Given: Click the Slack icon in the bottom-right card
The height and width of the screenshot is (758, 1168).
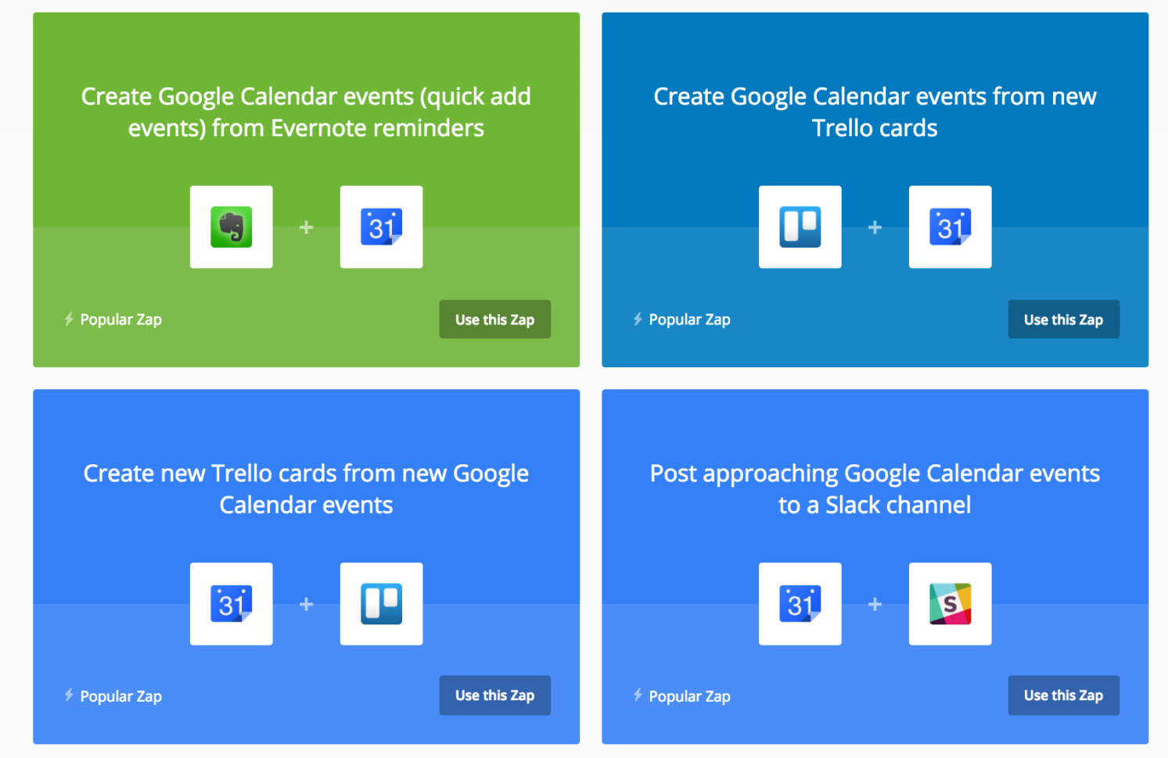Looking at the screenshot, I should pyautogui.click(x=950, y=604).
